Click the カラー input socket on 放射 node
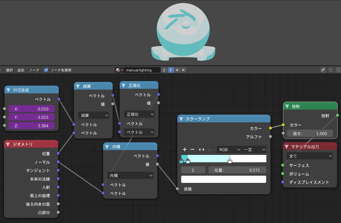The image size is (341, 223). point(283,125)
